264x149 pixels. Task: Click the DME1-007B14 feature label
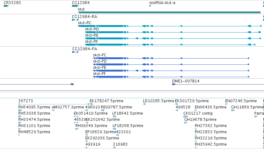point(186,81)
